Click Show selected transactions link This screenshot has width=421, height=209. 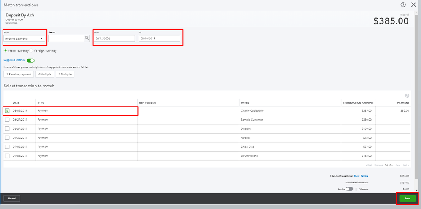(x=357, y=176)
